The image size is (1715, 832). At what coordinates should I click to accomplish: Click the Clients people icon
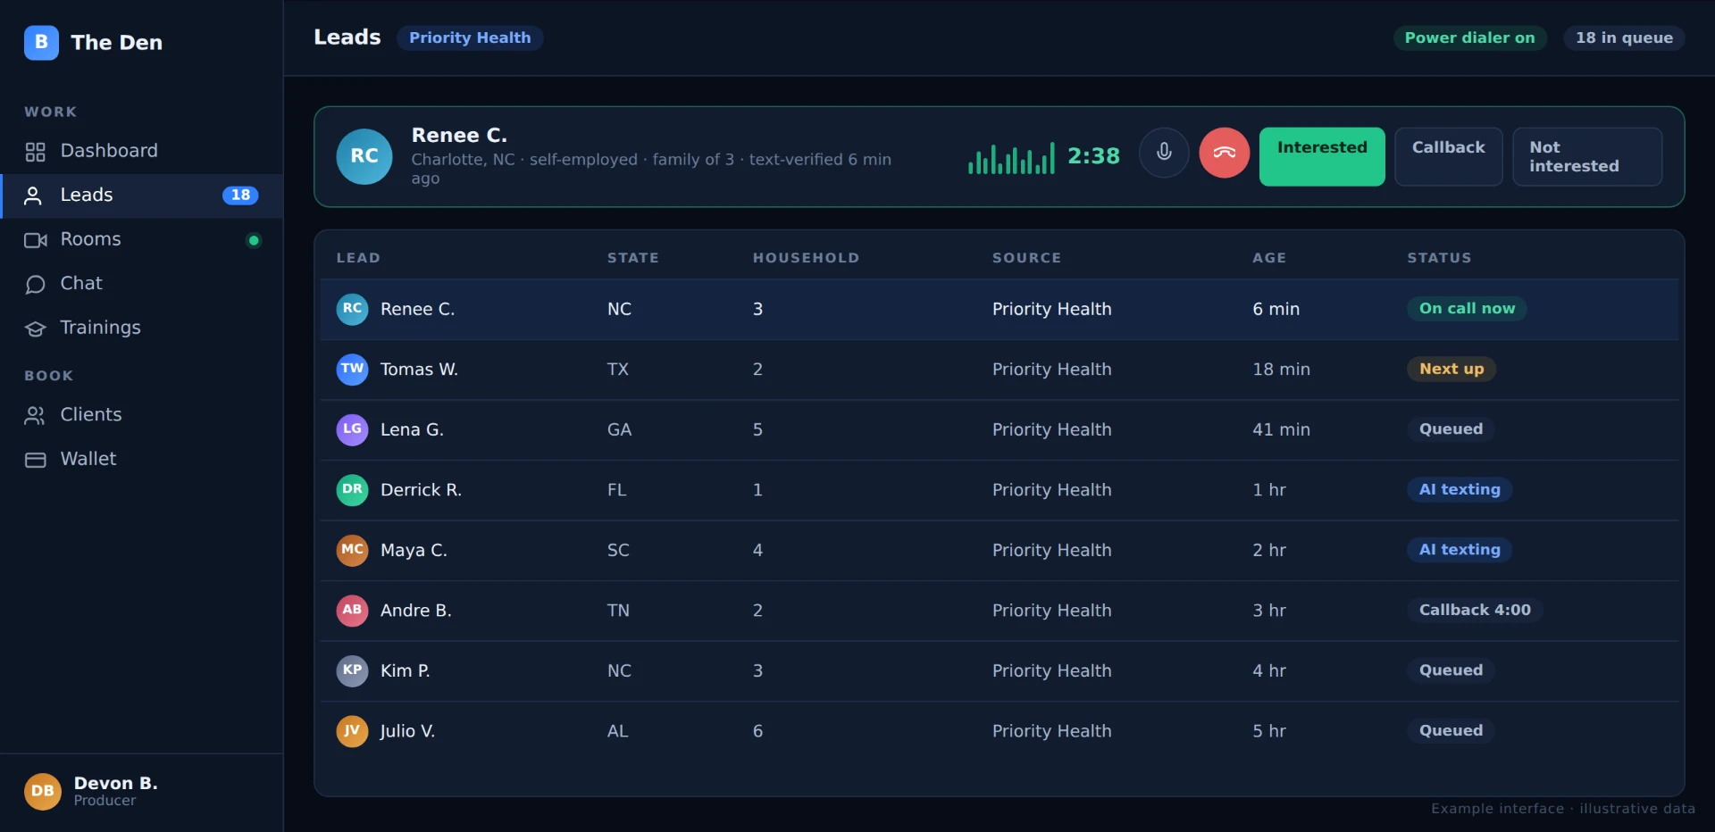pyautogui.click(x=35, y=415)
